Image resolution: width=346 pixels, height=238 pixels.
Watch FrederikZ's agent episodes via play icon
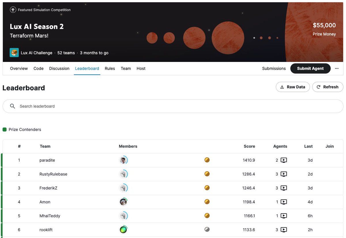[284, 188]
